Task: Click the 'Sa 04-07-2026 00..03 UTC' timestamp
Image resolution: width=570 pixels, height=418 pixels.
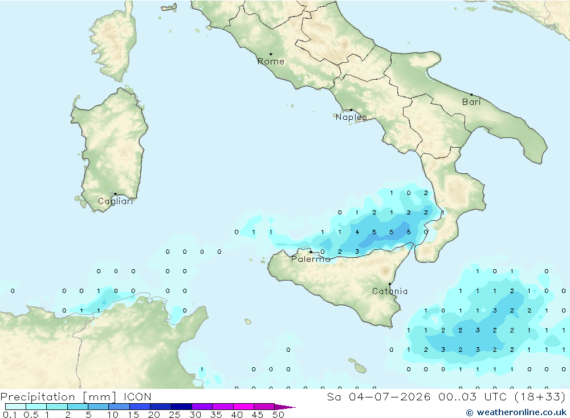Action: pyautogui.click(x=418, y=397)
